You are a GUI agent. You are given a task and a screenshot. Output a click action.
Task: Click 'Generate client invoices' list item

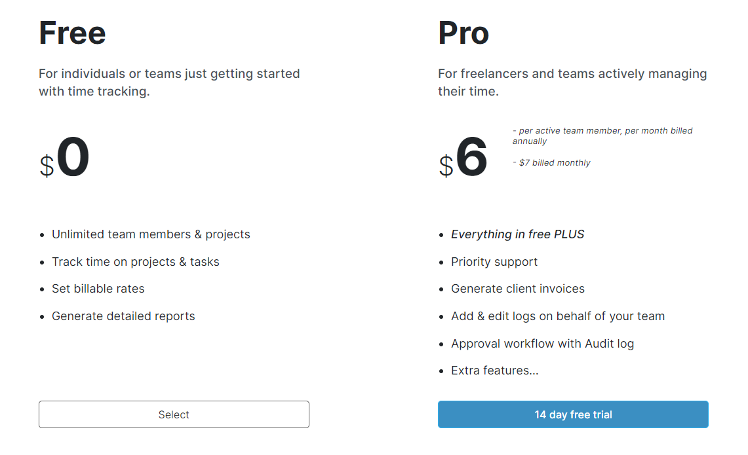pos(518,289)
